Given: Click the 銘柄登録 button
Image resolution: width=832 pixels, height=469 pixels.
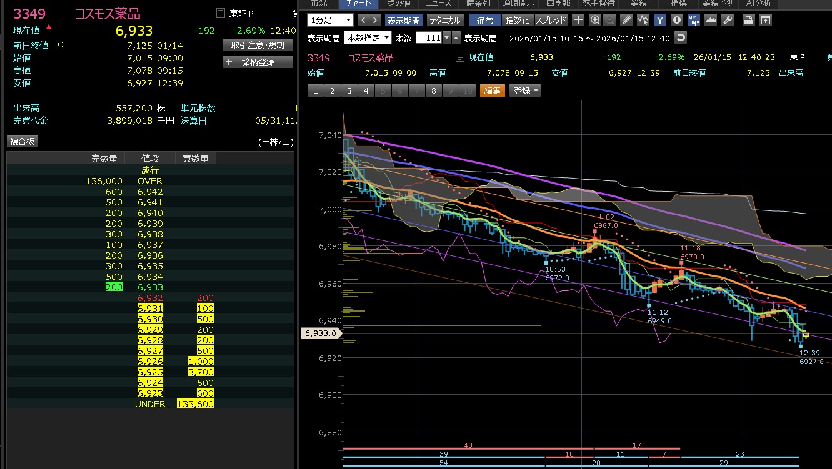Looking at the screenshot, I should [x=258, y=62].
